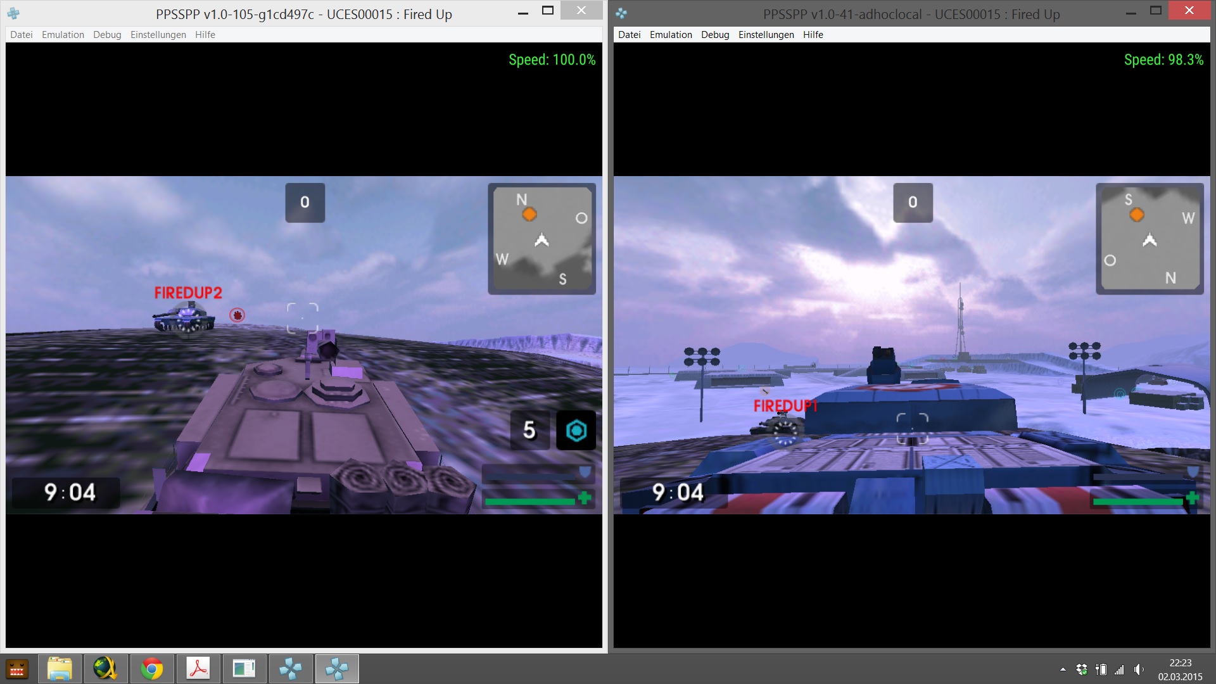Open Debug menu in left PPSSPP window

point(107,35)
